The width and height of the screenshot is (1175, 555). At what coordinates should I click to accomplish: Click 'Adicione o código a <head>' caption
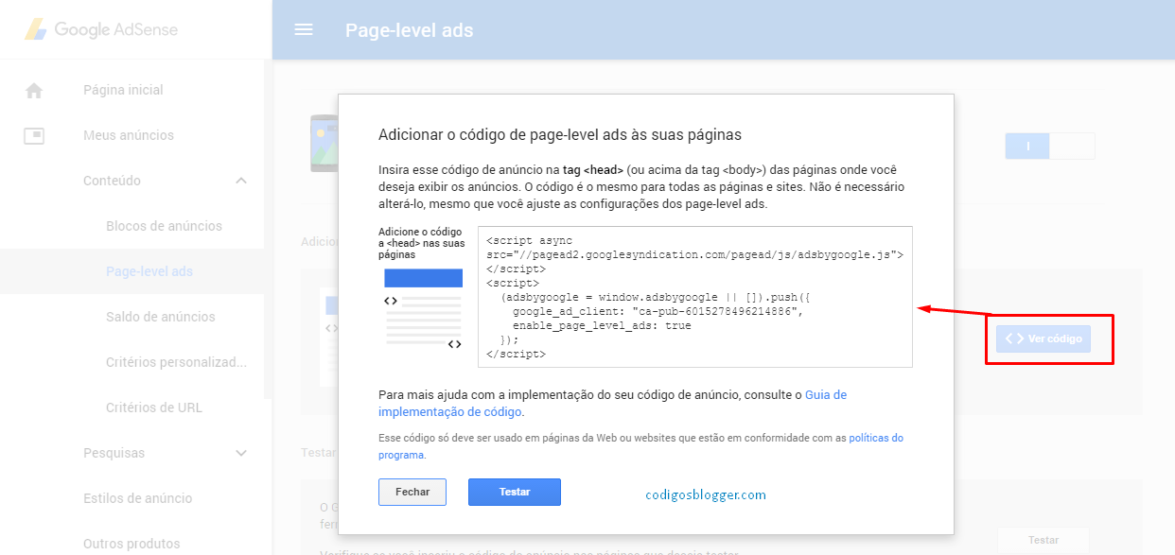[x=420, y=243]
